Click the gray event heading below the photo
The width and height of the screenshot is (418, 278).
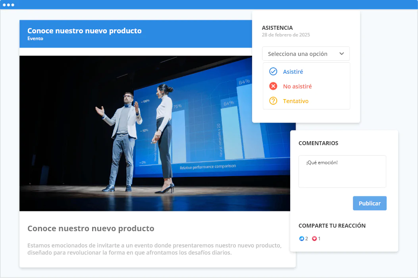pyautogui.click(x=91, y=228)
